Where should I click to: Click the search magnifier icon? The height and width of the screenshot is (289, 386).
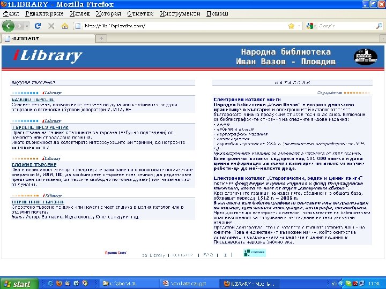(x=379, y=26)
